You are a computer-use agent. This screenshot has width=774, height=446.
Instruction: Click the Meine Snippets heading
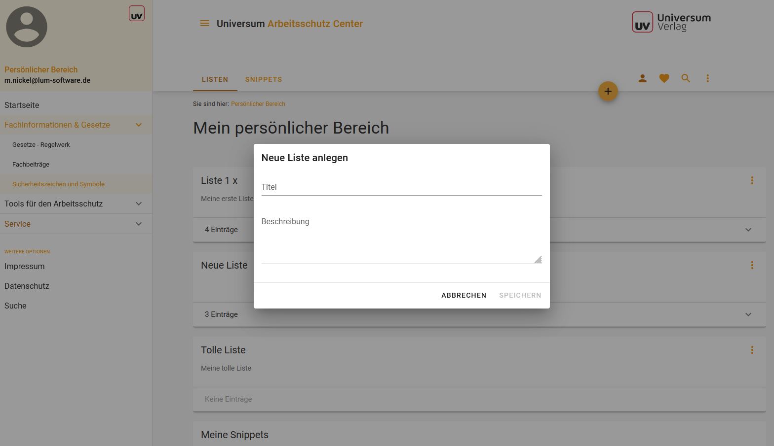(234, 435)
